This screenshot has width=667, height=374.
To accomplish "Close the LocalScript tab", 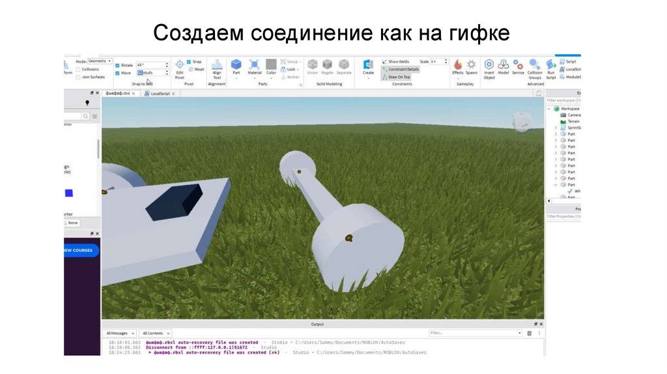I will (x=173, y=94).
